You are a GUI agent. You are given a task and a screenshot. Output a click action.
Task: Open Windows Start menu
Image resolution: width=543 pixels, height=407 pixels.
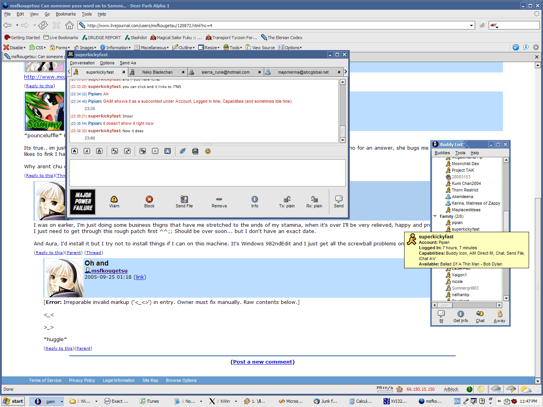point(13,401)
